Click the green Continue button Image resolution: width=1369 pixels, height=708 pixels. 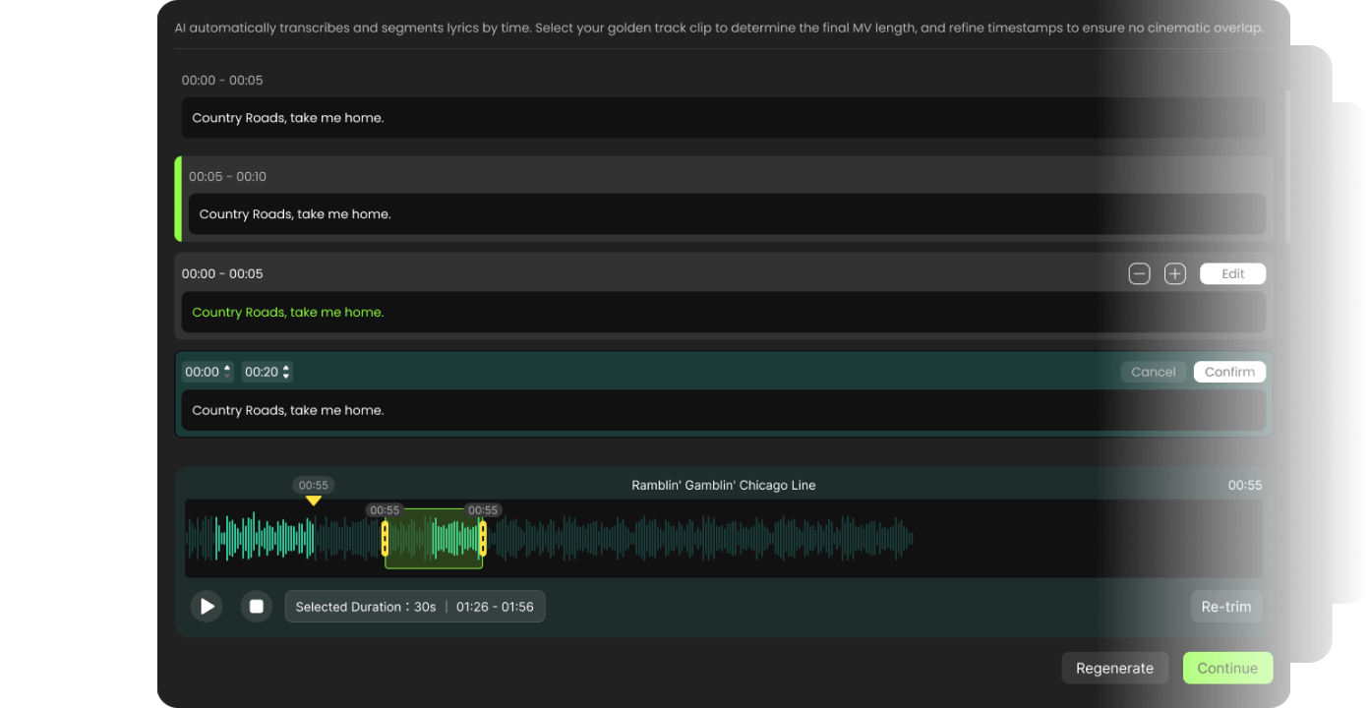pyautogui.click(x=1227, y=669)
